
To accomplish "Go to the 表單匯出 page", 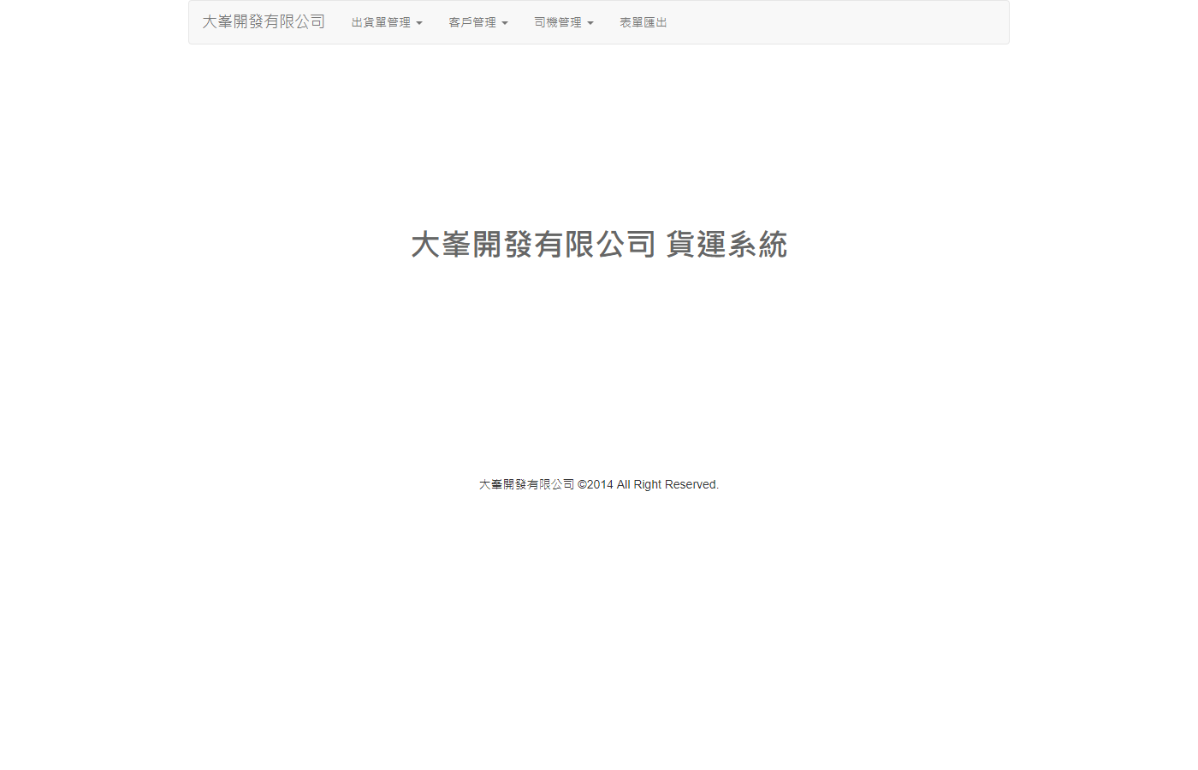I will [643, 22].
